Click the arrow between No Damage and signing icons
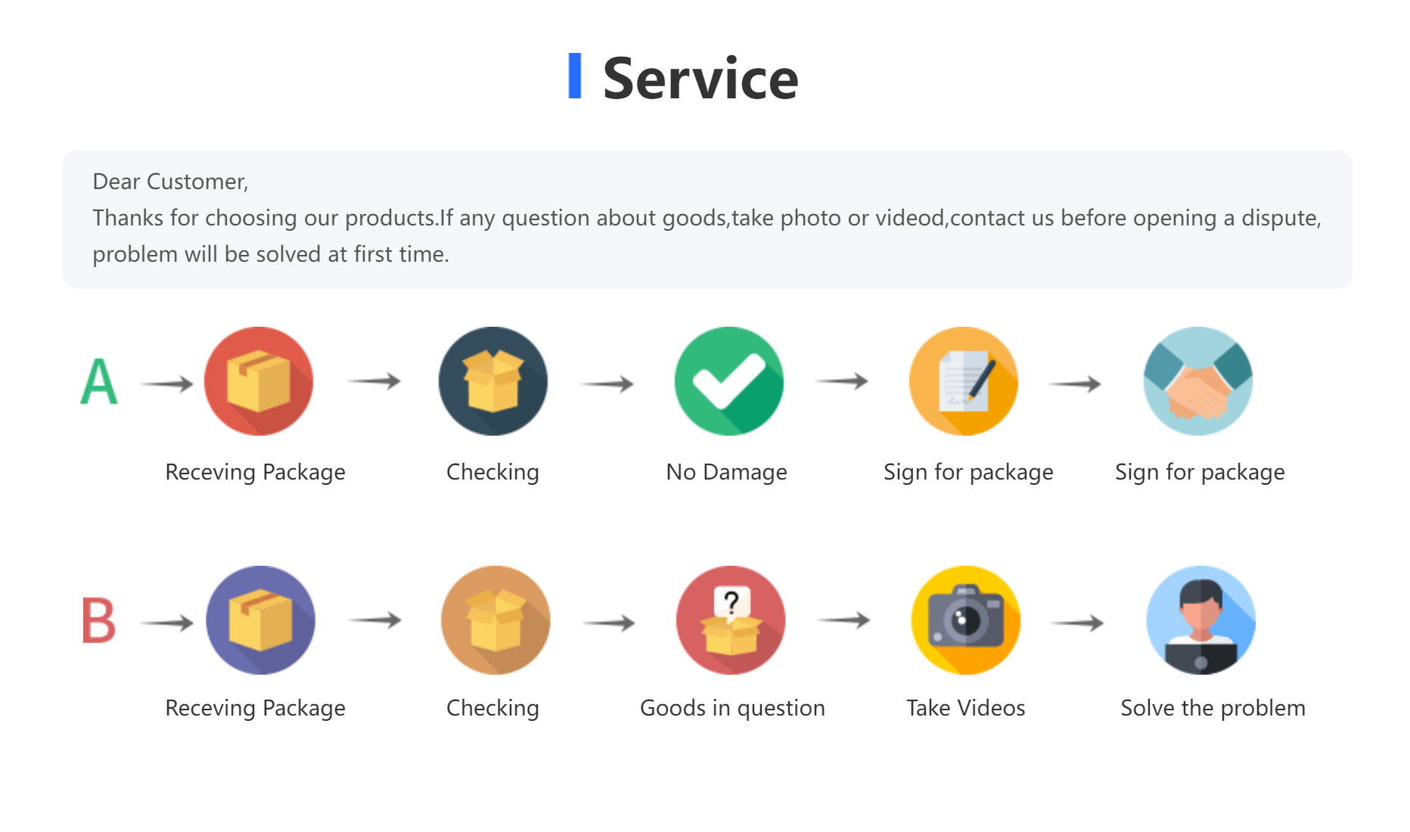The width and height of the screenshot is (1410, 832). point(841,381)
